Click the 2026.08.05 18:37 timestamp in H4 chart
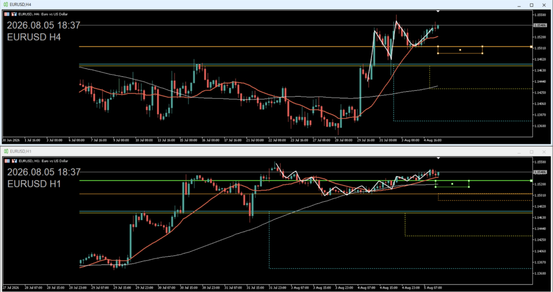This screenshot has height=292, width=553. click(44, 25)
